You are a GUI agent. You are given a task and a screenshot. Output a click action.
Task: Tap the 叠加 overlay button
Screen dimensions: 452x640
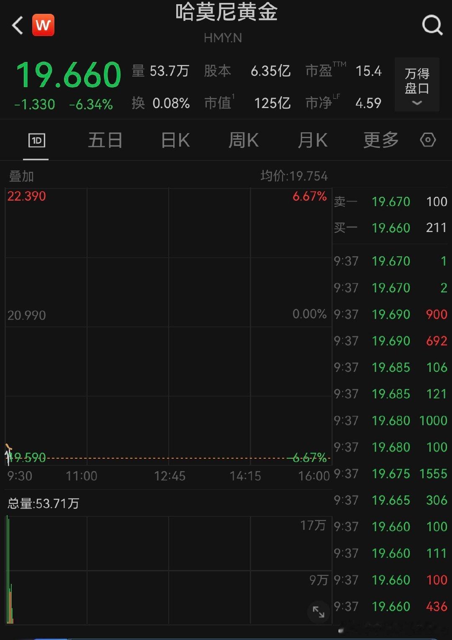pyautogui.click(x=21, y=176)
